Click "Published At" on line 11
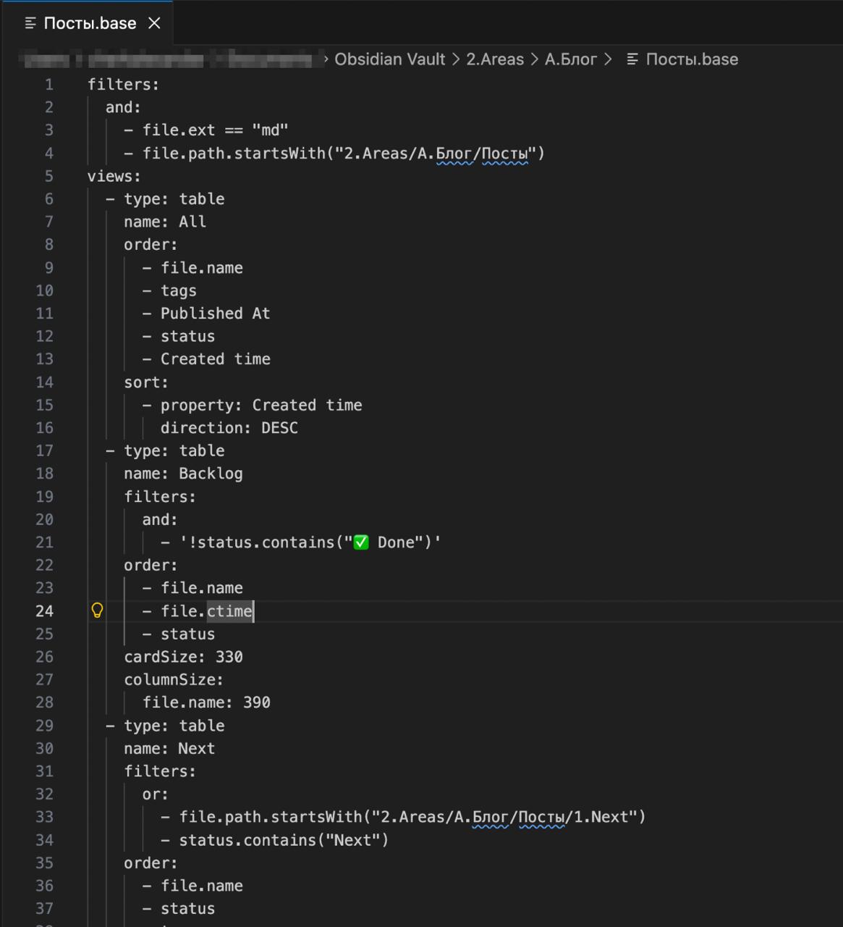Image resolution: width=843 pixels, height=927 pixels. click(215, 314)
